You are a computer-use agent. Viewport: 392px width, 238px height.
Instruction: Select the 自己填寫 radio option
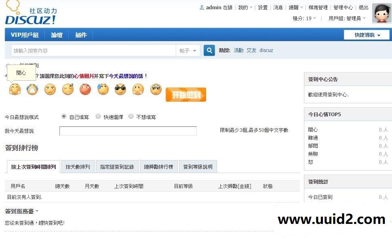click(63, 116)
